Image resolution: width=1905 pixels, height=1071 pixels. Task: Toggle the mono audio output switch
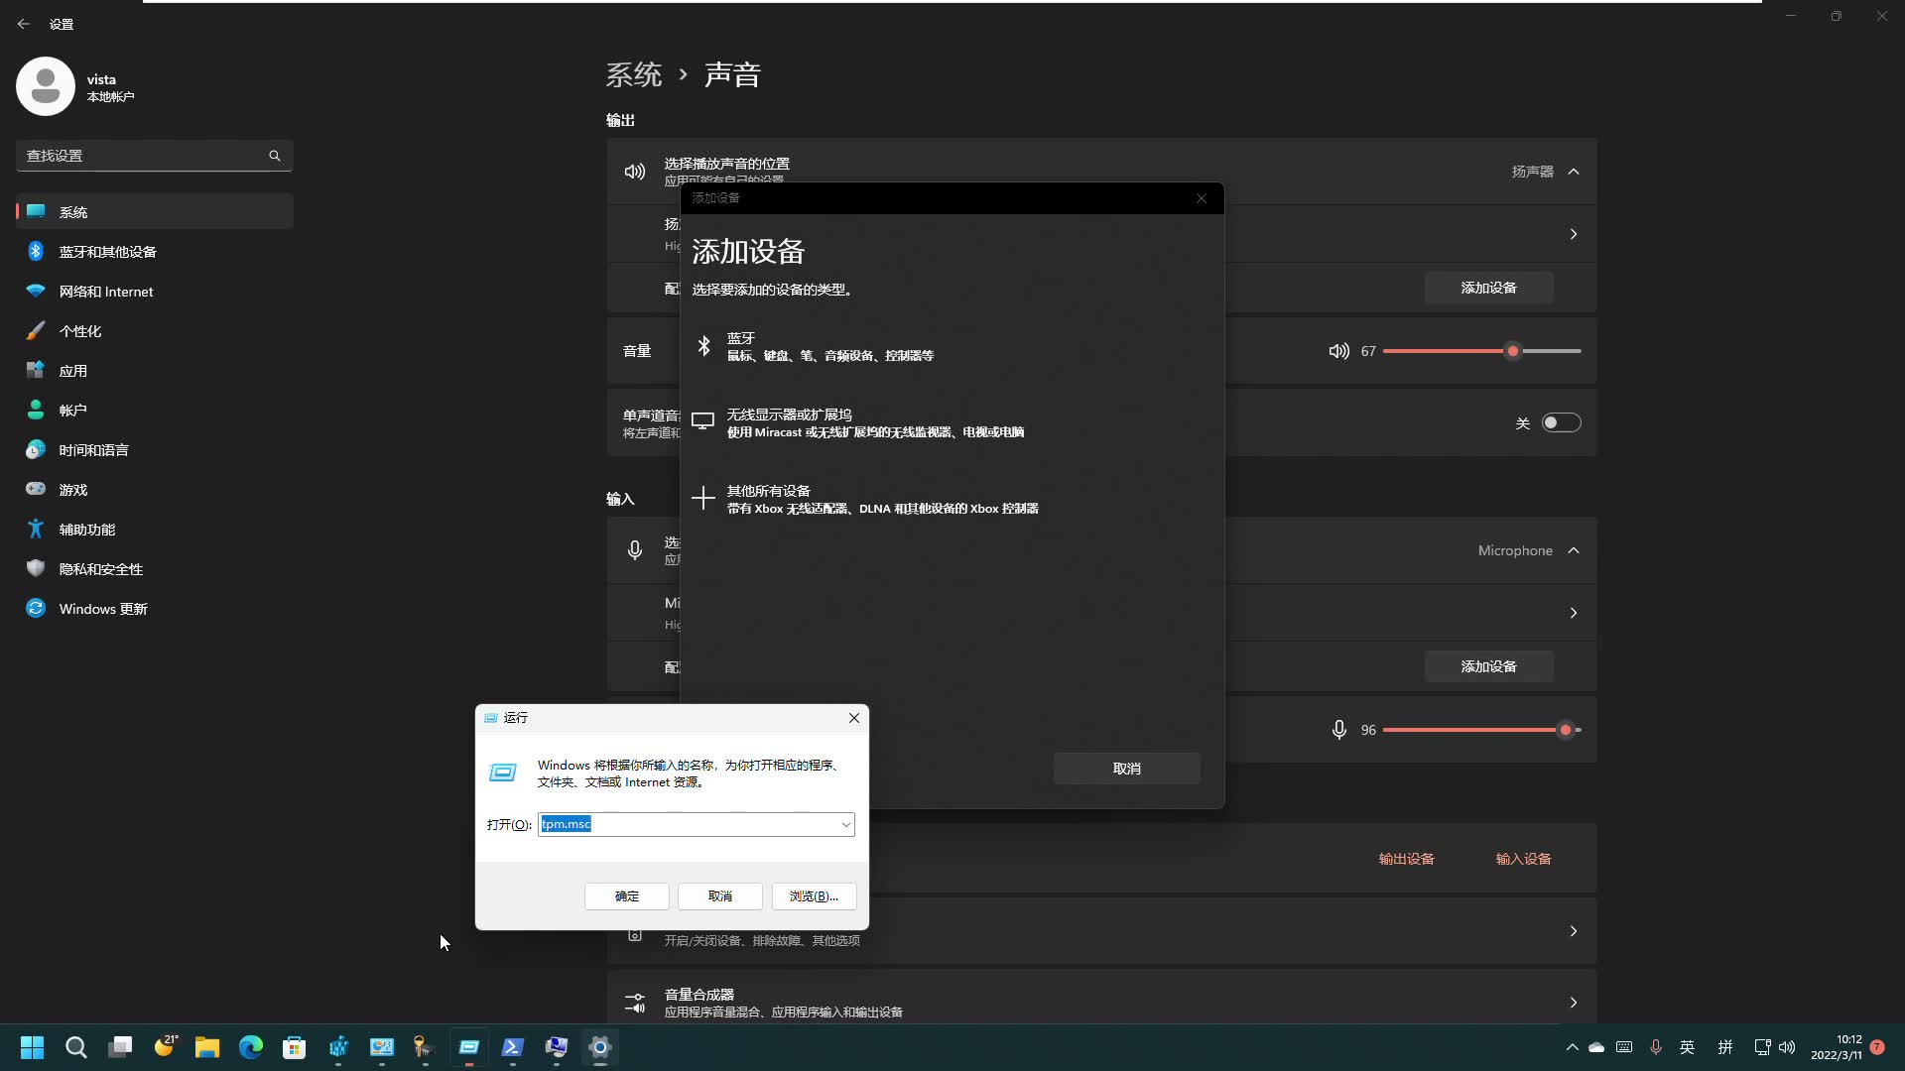1561,422
